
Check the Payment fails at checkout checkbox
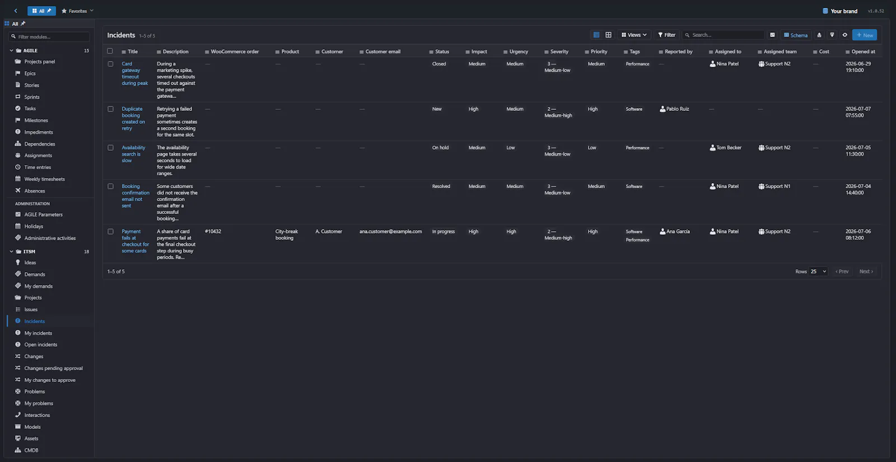(x=110, y=232)
